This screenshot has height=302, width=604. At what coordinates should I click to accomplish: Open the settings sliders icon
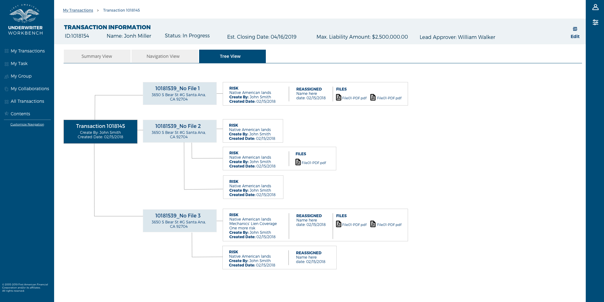coord(595,22)
